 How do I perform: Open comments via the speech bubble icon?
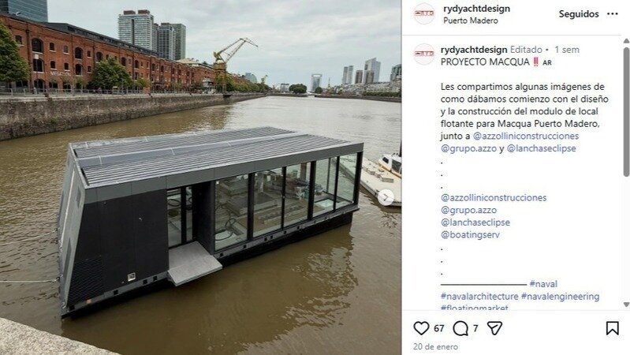(x=460, y=328)
